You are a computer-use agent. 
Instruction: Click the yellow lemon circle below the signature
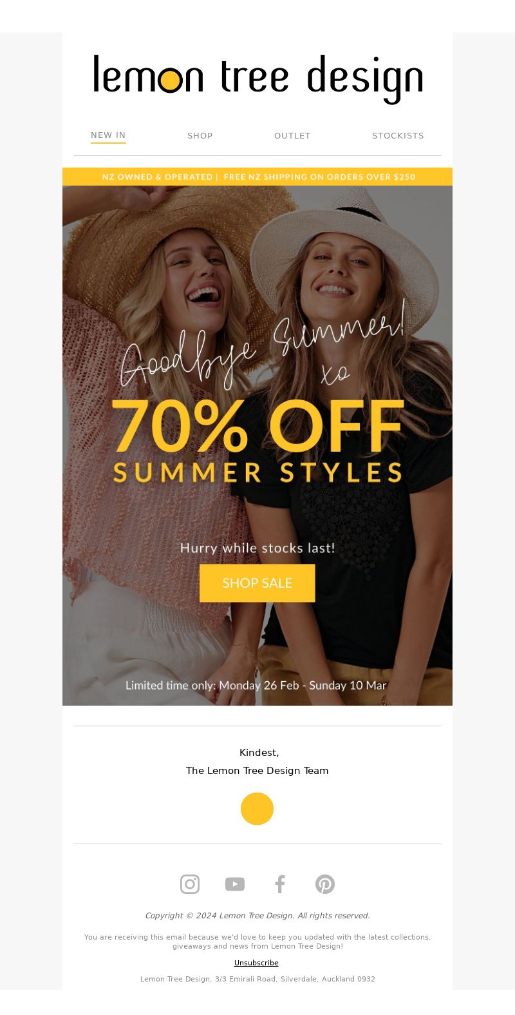coord(257,809)
